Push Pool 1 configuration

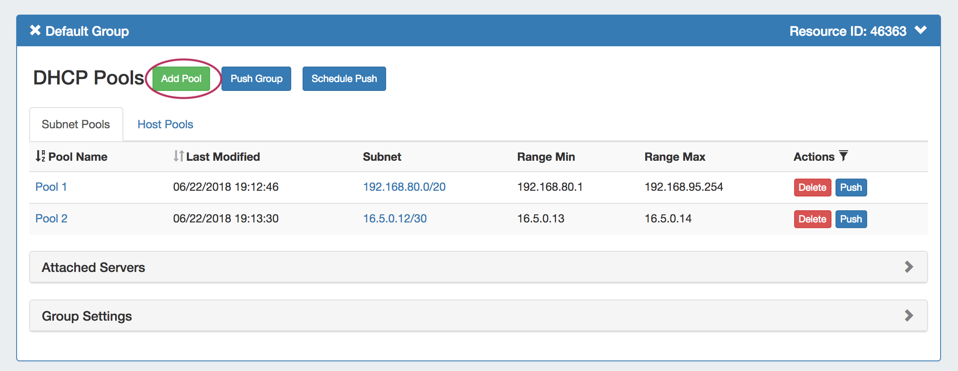click(x=851, y=188)
